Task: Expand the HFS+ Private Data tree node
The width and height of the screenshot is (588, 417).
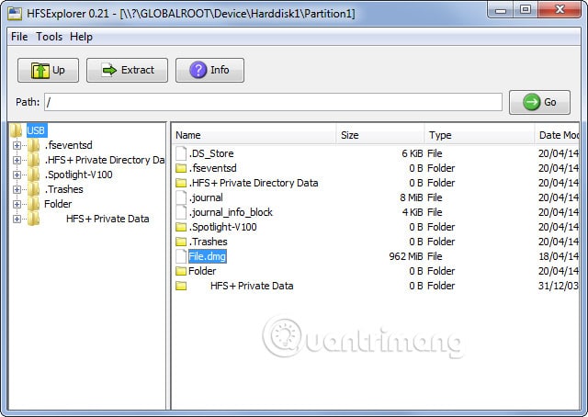Action: point(17,219)
